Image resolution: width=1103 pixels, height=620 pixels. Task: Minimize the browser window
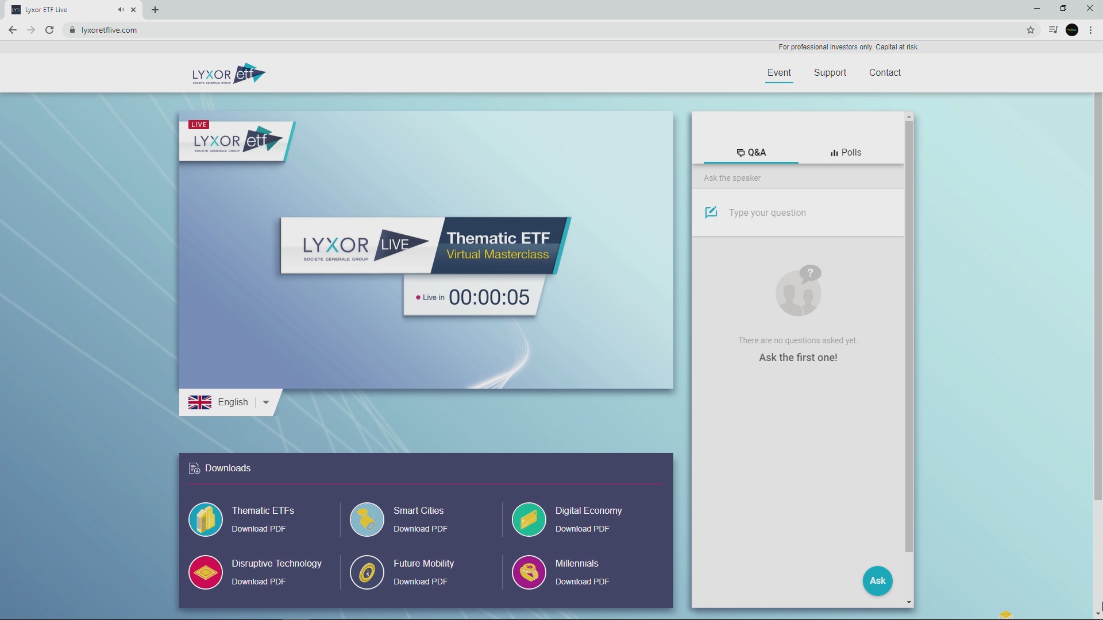click(x=1037, y=9)
